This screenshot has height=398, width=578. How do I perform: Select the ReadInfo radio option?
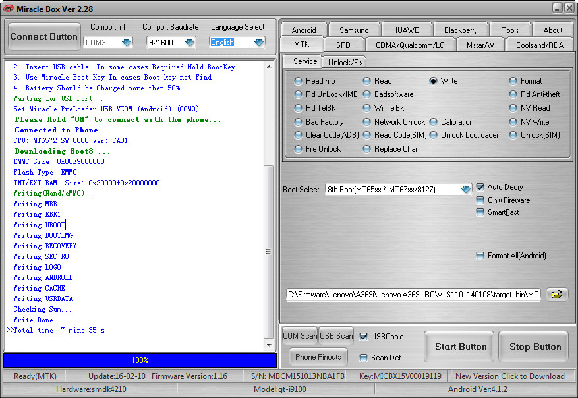point(299,81)
